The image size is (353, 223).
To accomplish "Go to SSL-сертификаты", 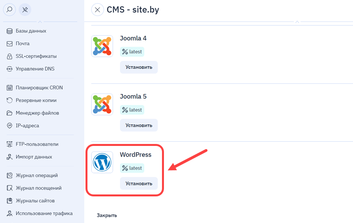I will click(x=36, y=56).
